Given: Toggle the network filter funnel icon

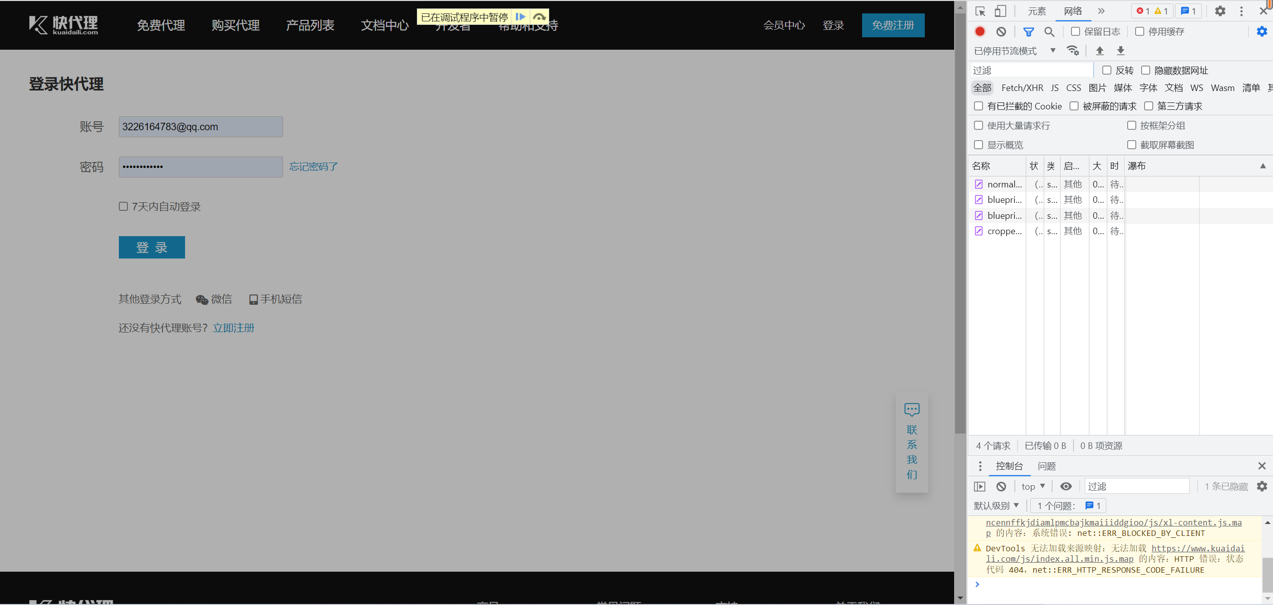Looking at the screenshot, I should [x=1028, y=31].
